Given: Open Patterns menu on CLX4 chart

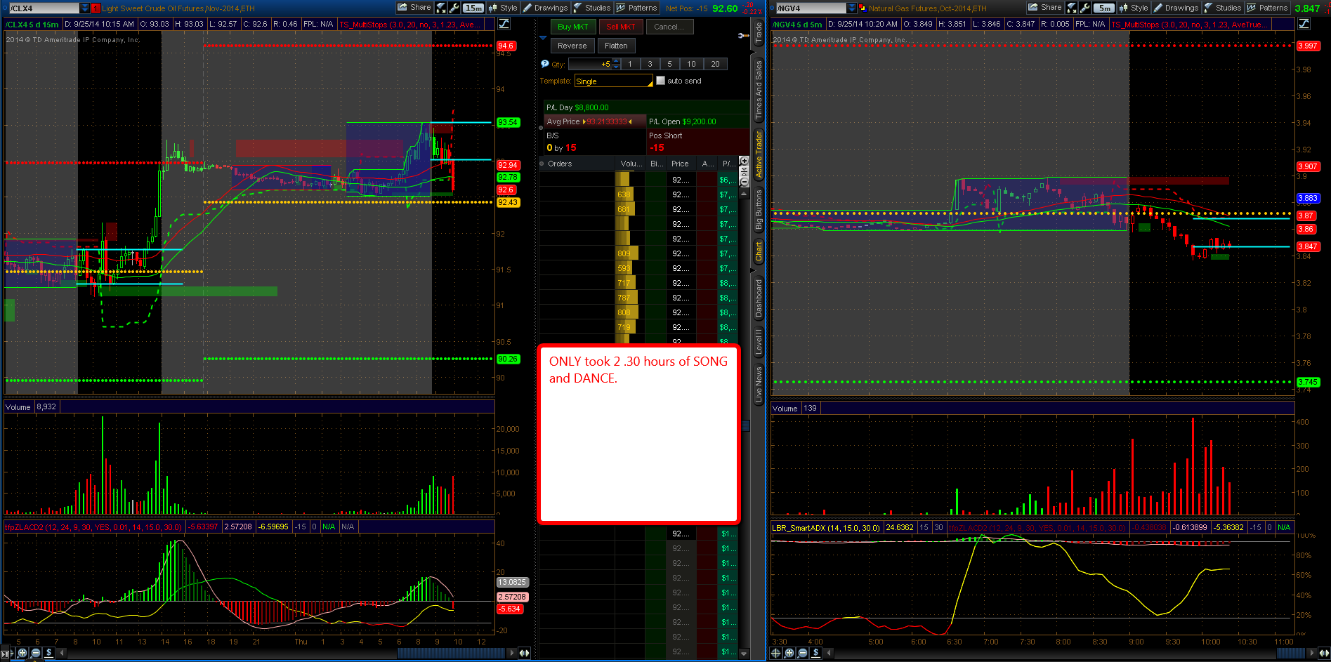Looking at the screenshot, I should 636,8.
